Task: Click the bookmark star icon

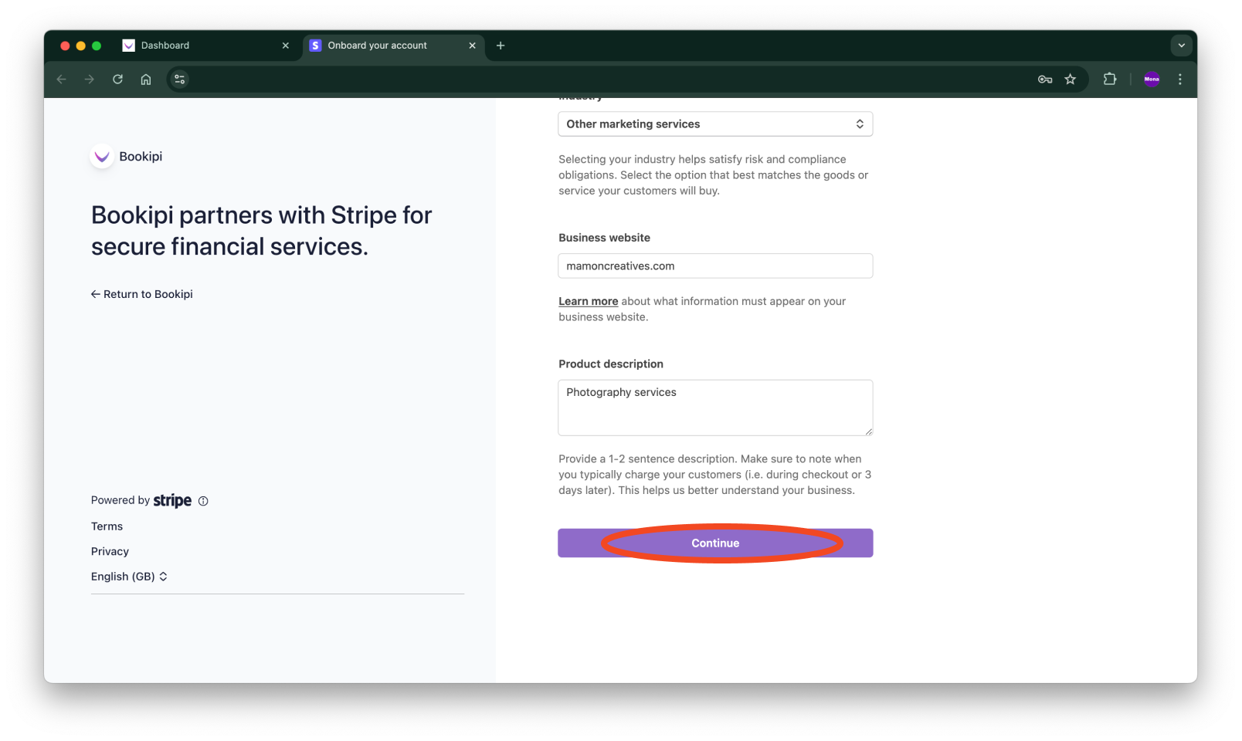Action: pos(1070,79)
